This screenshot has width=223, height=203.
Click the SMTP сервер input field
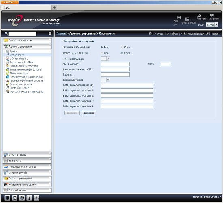click(x=115, y=64)
